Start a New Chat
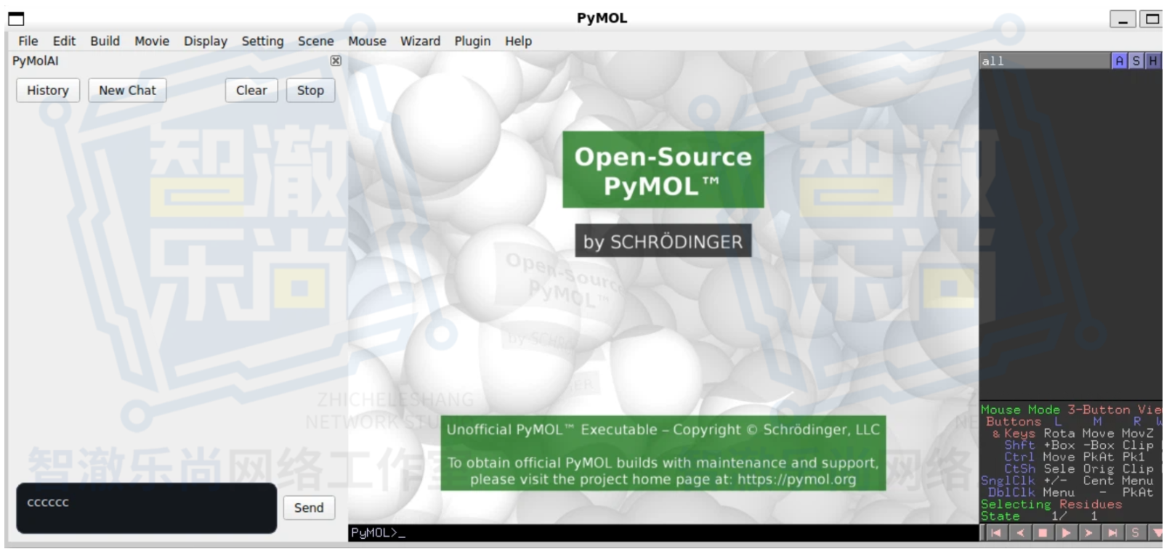The image size is (1164, 549). click(x=127, y=91)
